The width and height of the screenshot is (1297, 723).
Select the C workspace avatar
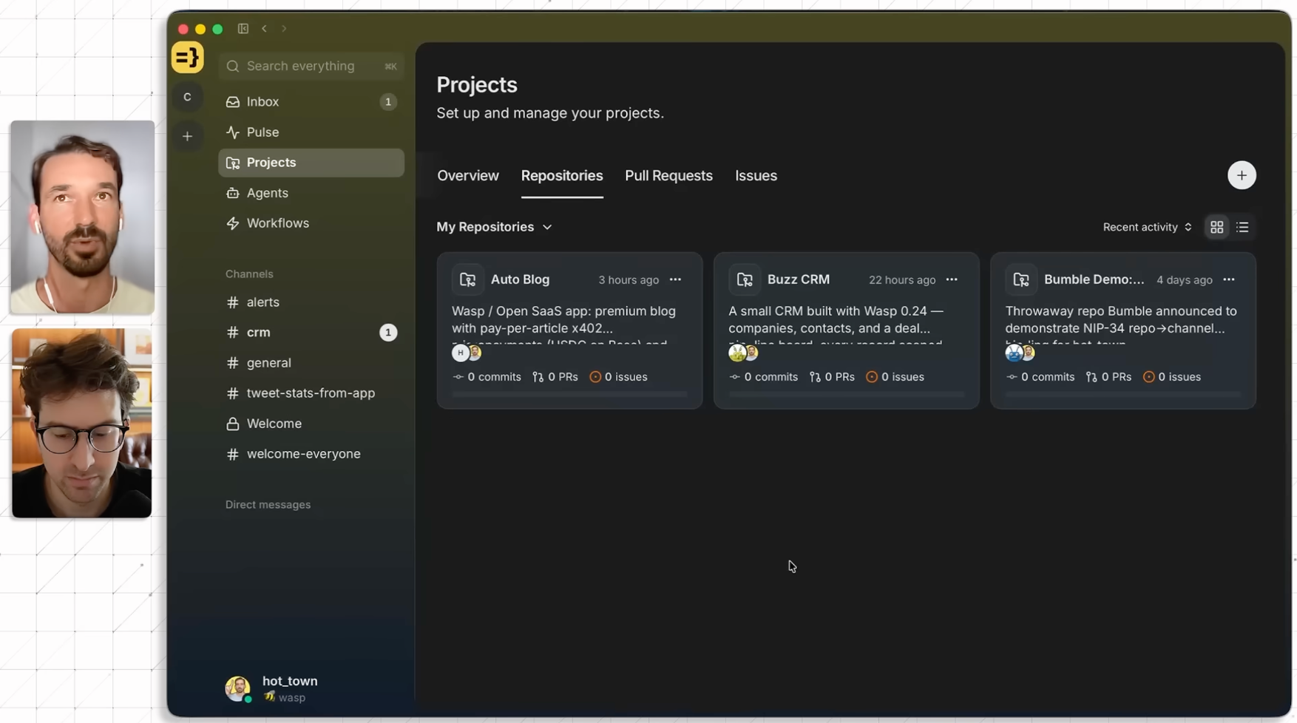[187, 98]
